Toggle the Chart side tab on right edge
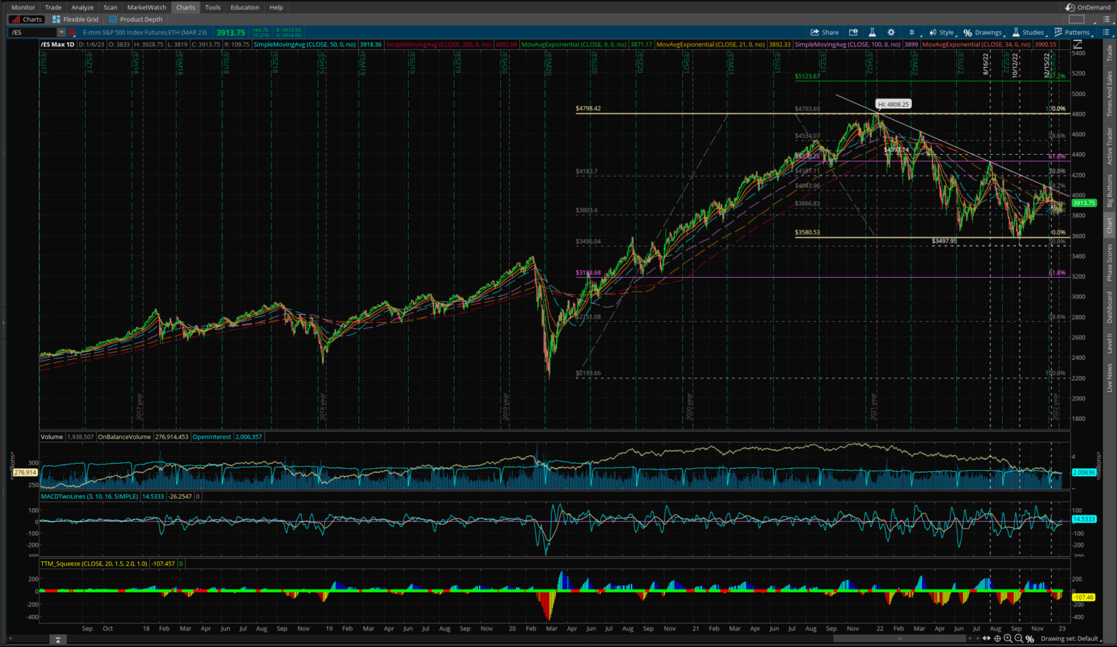 (x=1110, y=225)
